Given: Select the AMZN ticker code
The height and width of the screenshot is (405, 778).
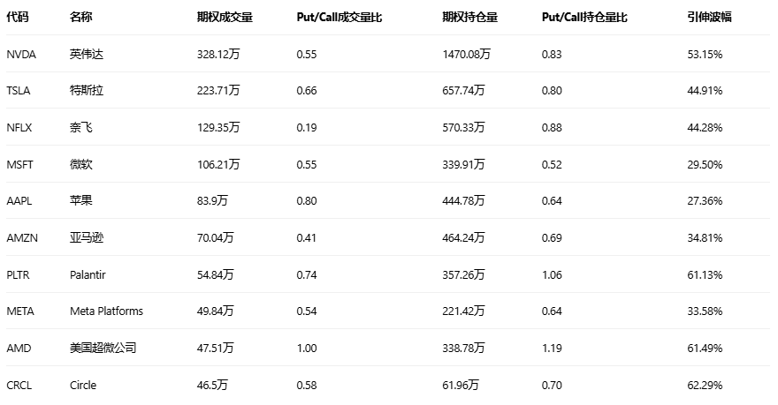Looking at the screenshot, I should 21,237.
